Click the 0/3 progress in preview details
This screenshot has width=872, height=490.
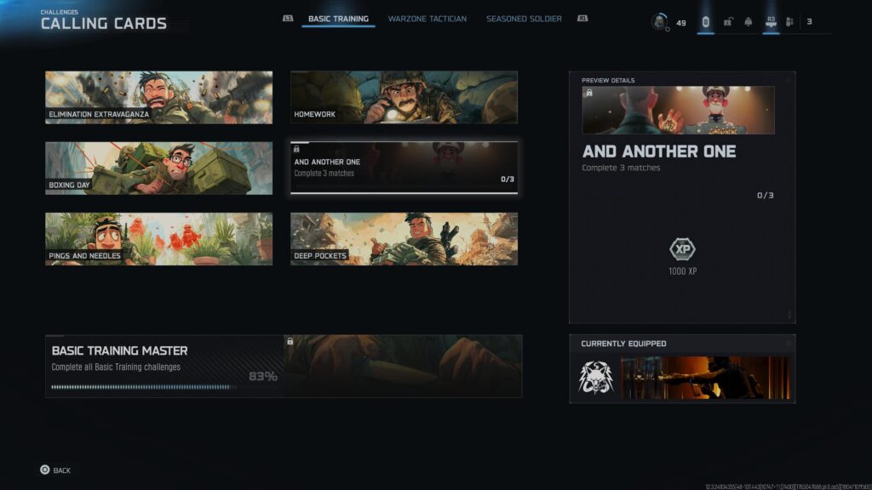[766, 196]
